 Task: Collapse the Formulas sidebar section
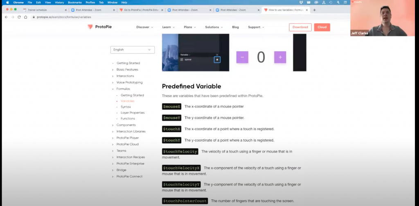123,89
